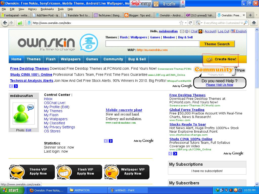The height and width of the screenshot is (194, 259).
Task: Go to the previous top ad with the left arrow
Action: 11,86
